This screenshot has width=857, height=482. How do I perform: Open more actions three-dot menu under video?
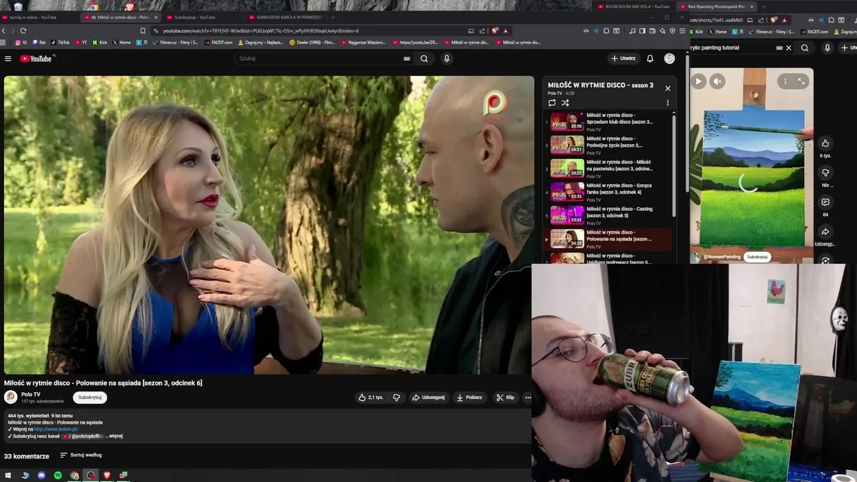tap(528, 398)
